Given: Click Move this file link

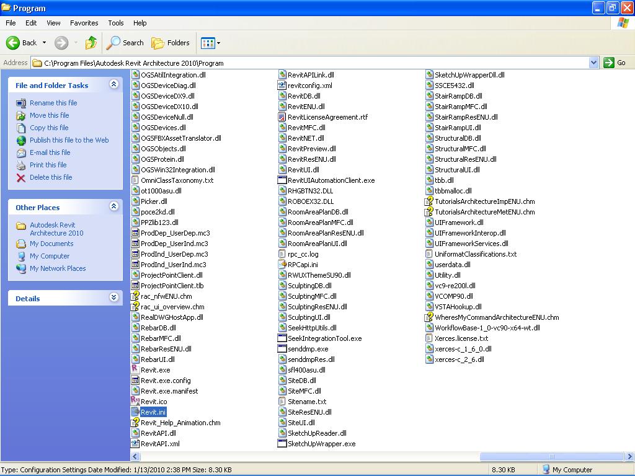Looking at the screenshot, I should coord(50,115).
